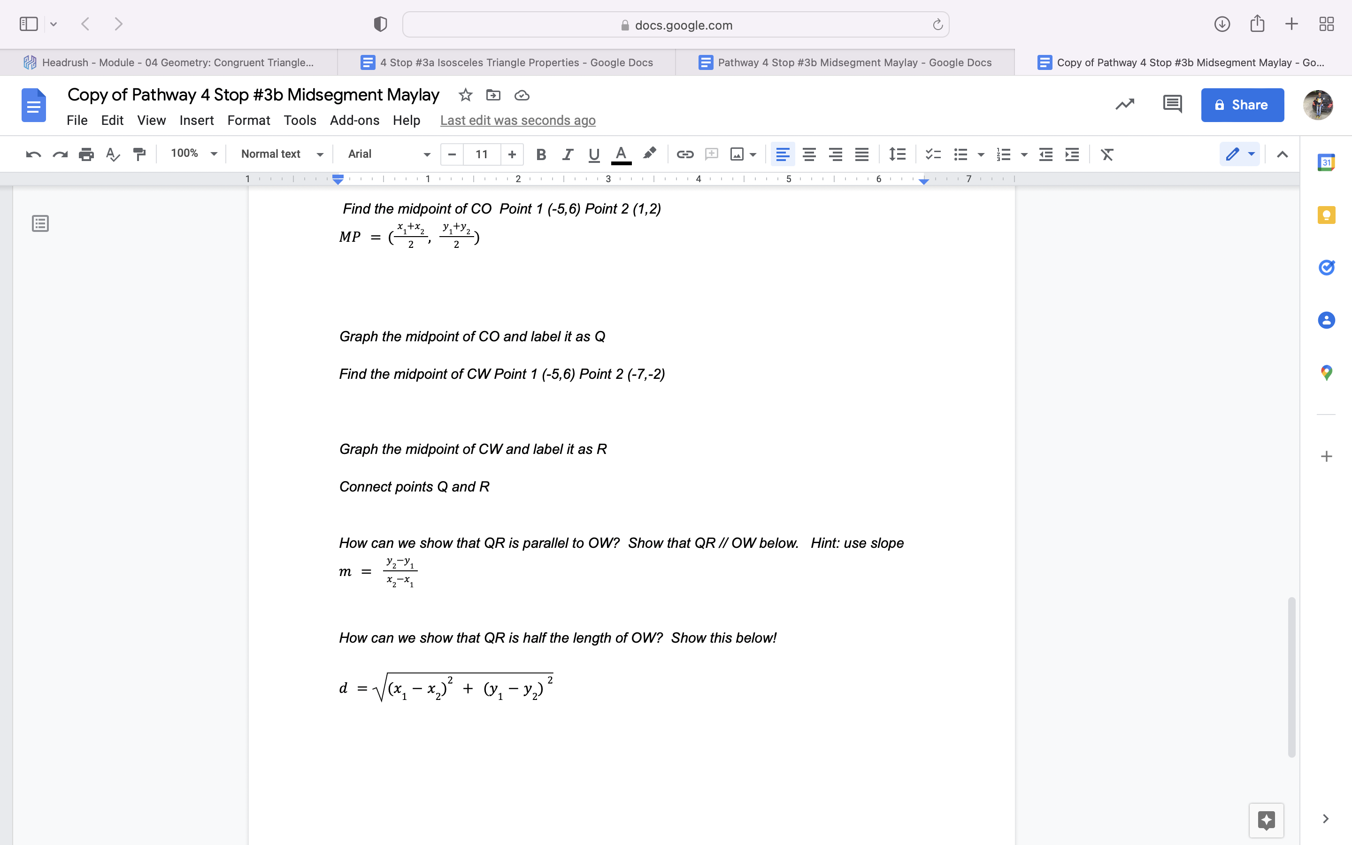Open the text color picker

point(621,154)
